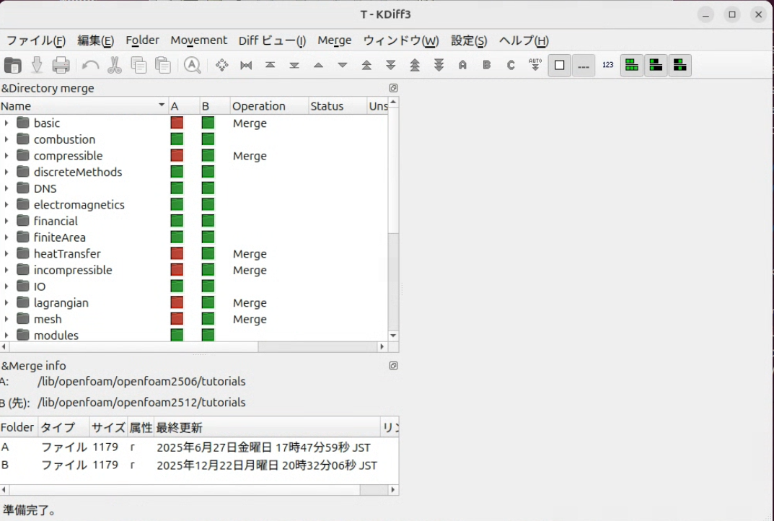The image size is (774, 521).
Task: Click the single down-arrow next delta icon
Action: pos(343,65)
